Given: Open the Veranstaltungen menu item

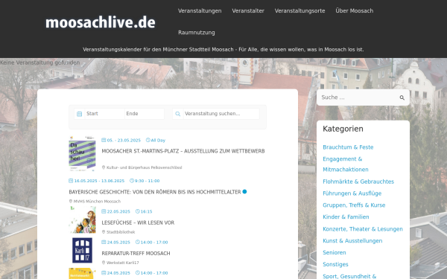Looking at the screenshot, I should point(200,11).
